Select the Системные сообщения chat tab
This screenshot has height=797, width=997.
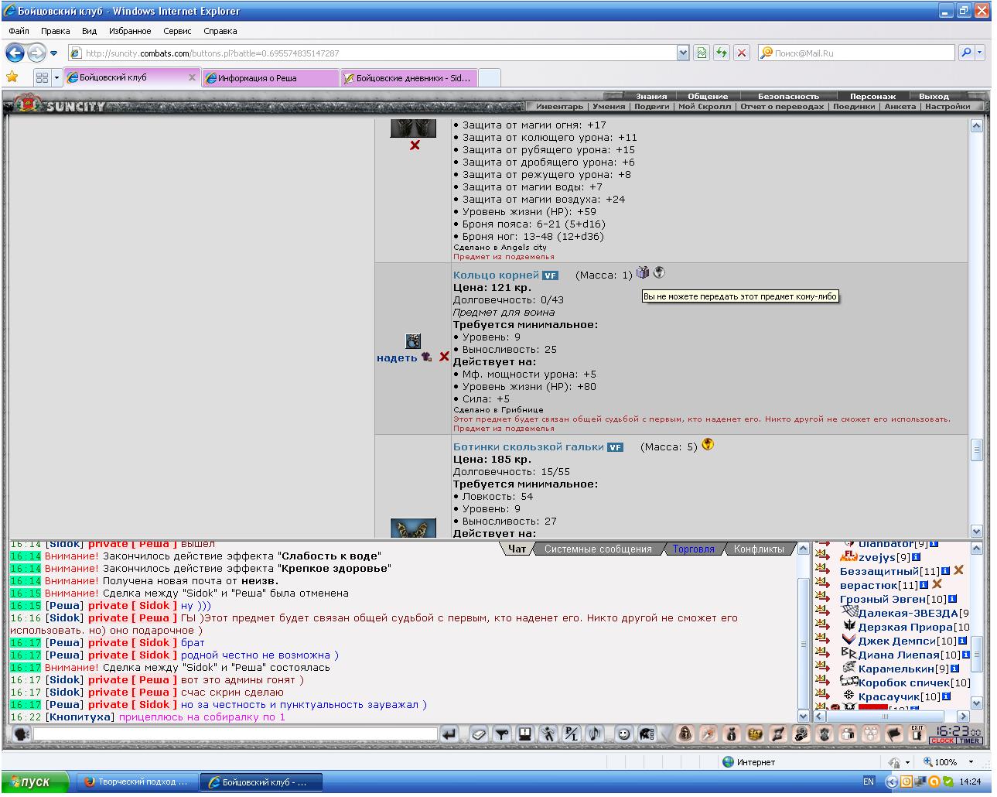coord(598,549)
